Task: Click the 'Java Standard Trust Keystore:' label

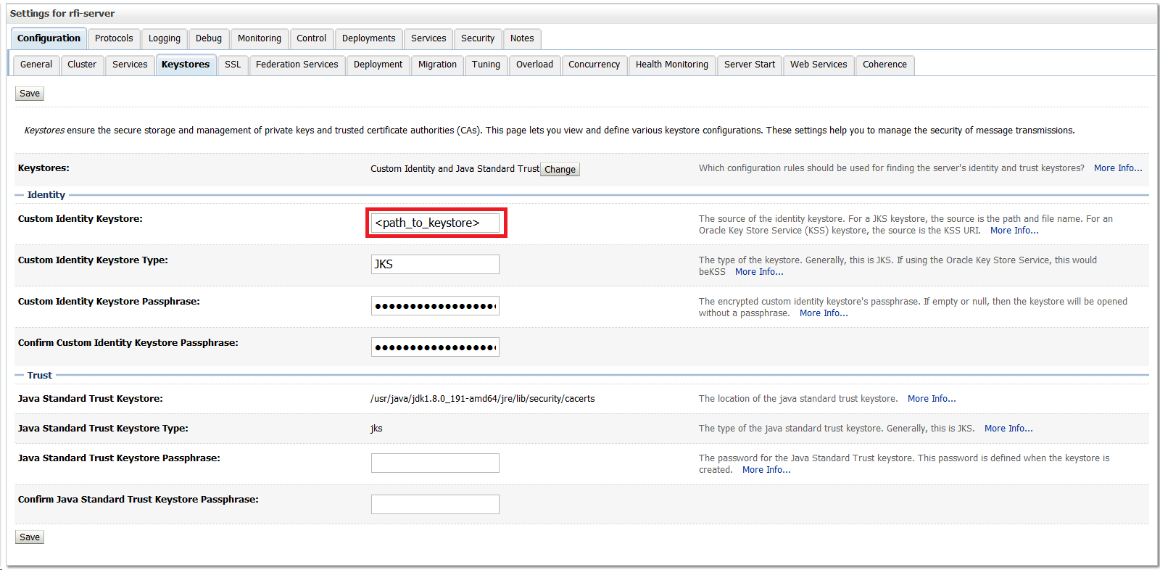Action: [x=91, y=399]
